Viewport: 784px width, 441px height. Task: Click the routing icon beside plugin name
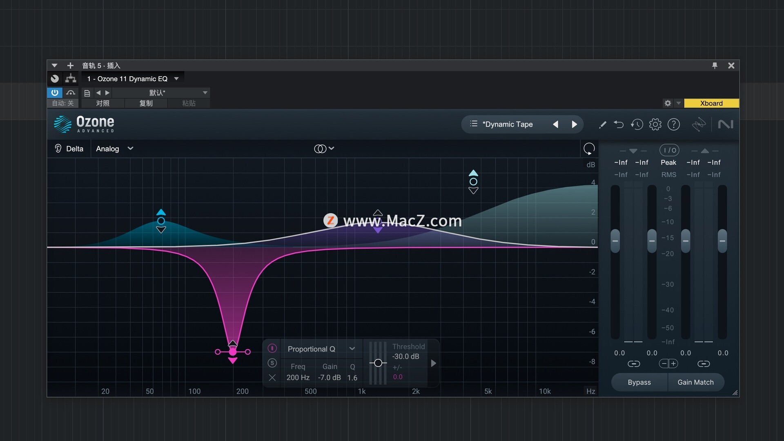pos(71,78)
